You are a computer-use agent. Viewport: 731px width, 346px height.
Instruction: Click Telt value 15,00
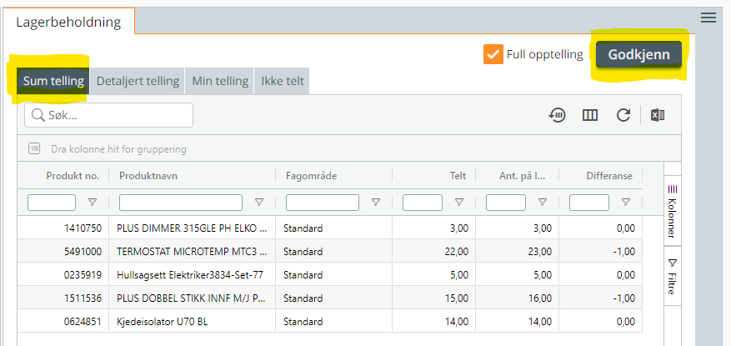click(x=457, y=298)
